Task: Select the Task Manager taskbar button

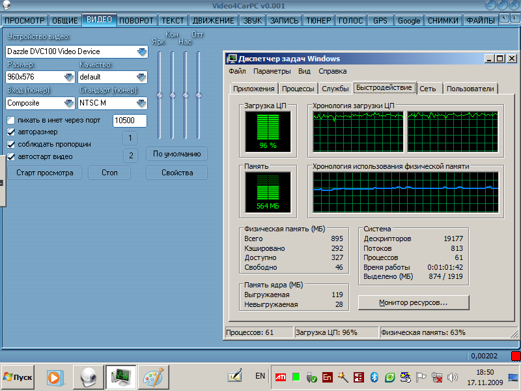Action: [121, 377]
